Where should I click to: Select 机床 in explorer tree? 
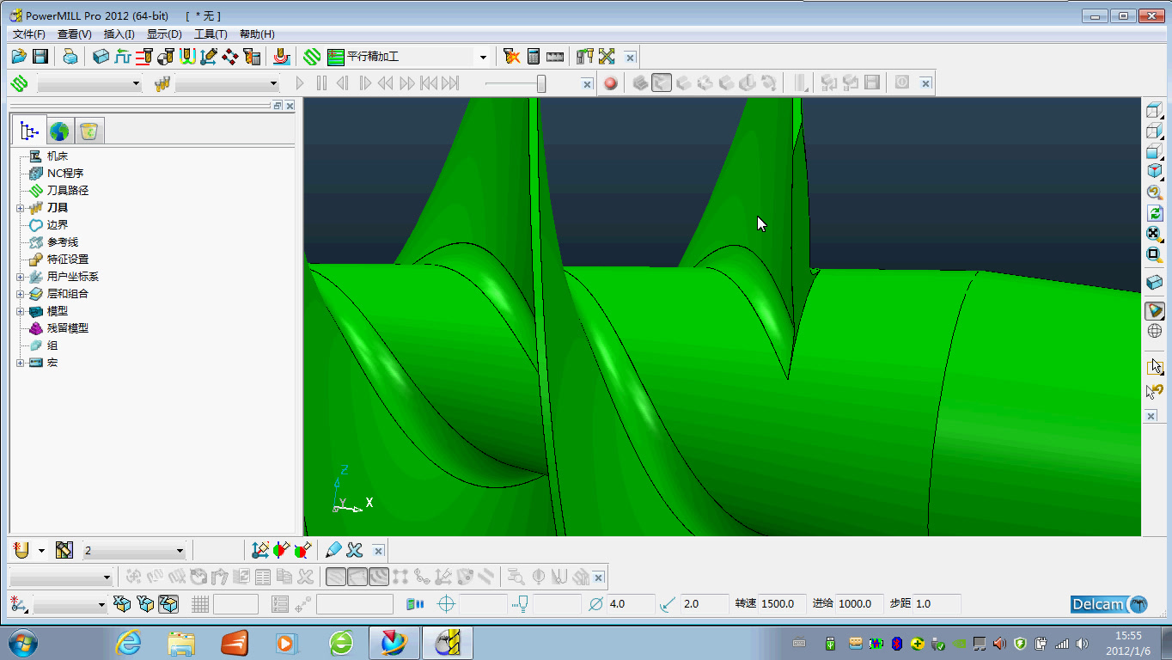(58, 156)
